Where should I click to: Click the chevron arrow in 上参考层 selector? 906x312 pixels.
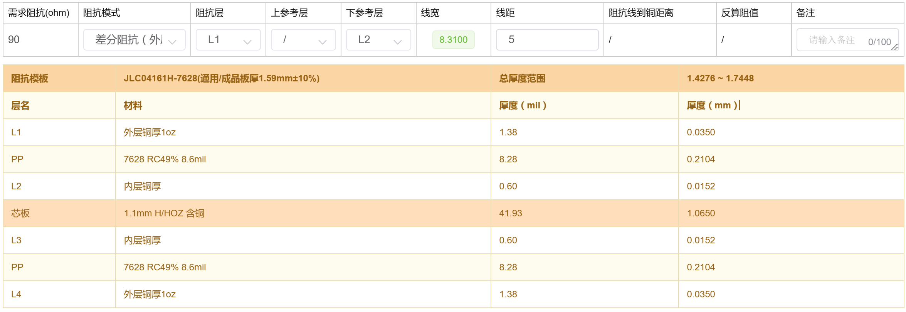pyautogui.click(x=323, y=42)
